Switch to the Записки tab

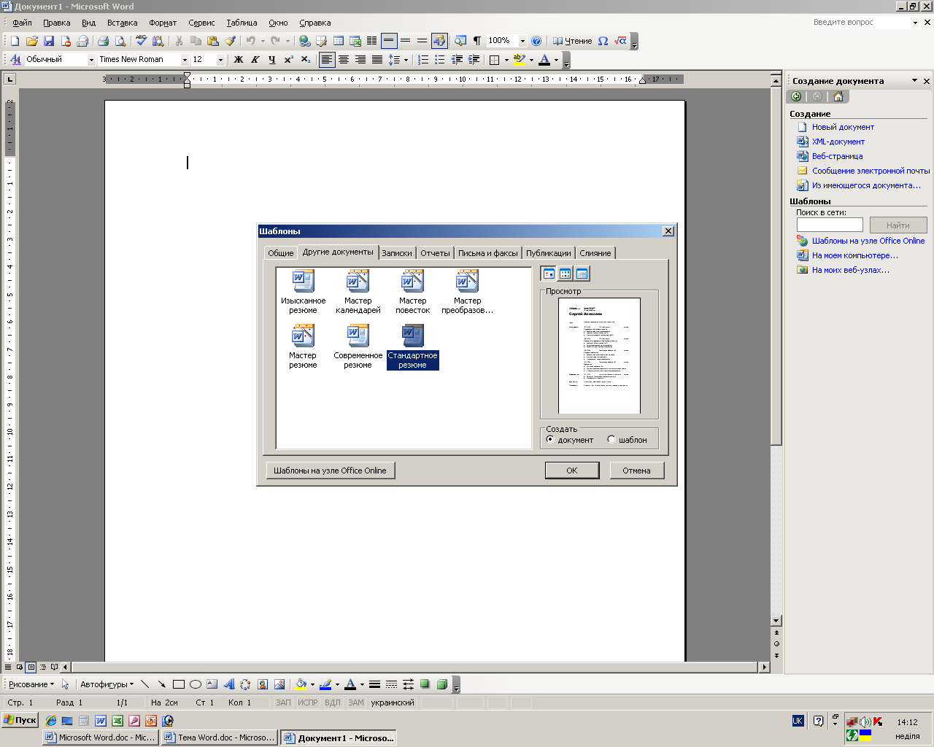pos(397,253)
